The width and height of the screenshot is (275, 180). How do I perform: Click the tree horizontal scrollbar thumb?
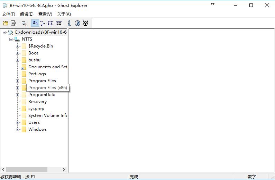(27, 170)
